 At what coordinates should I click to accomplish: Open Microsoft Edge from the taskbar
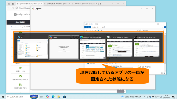(53, 97)
